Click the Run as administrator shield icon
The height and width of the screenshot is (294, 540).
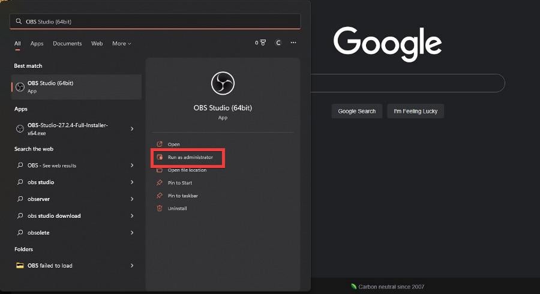[x=160, y=157]
